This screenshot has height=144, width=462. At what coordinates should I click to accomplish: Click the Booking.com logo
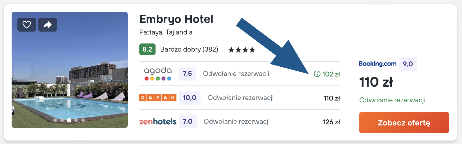click(x=378, y=64)
